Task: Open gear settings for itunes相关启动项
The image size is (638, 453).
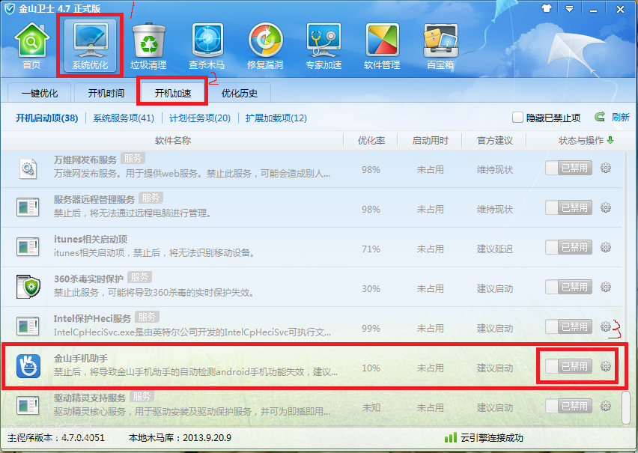Action: (606, 247)
